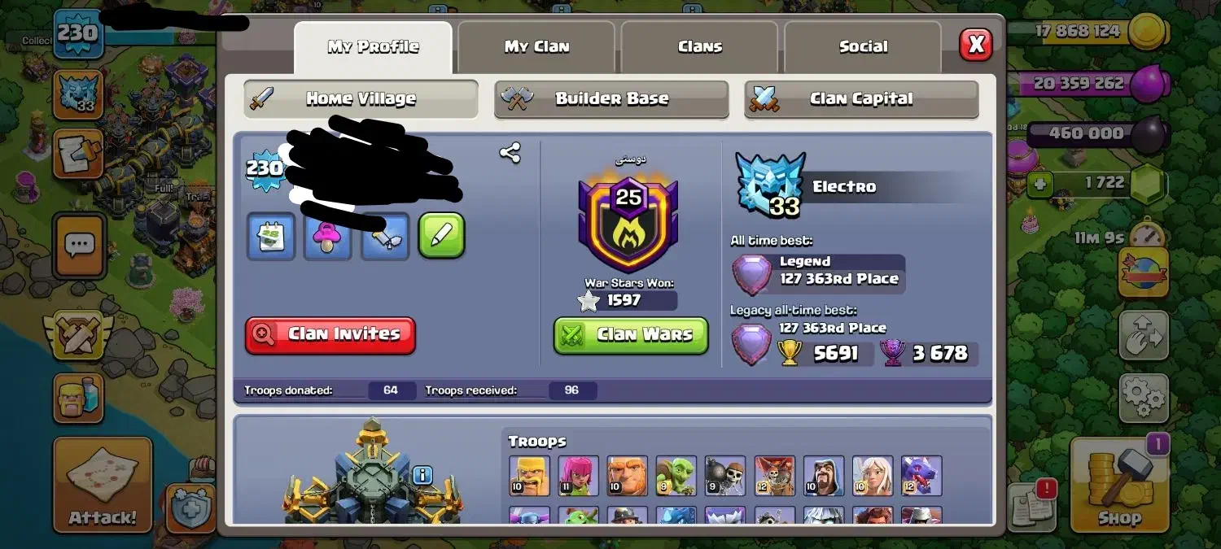The image size is (1221, 549).
Task: Open the chat speech bubble button
Action: point(80,244)
